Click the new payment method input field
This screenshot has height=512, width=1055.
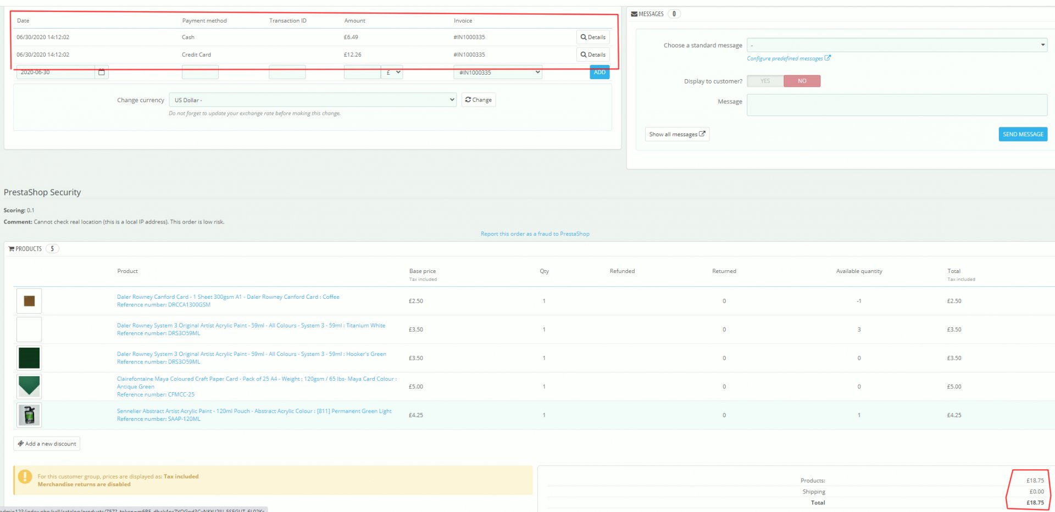point(200,72)
